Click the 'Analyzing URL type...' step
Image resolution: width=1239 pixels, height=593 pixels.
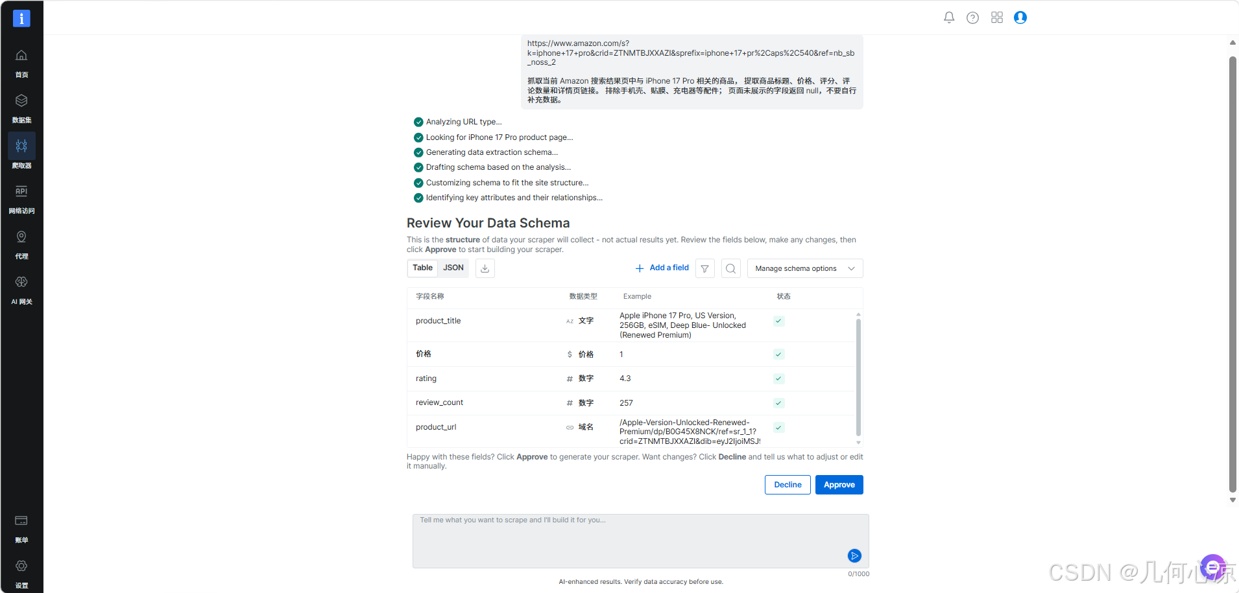tap(464, 122)
